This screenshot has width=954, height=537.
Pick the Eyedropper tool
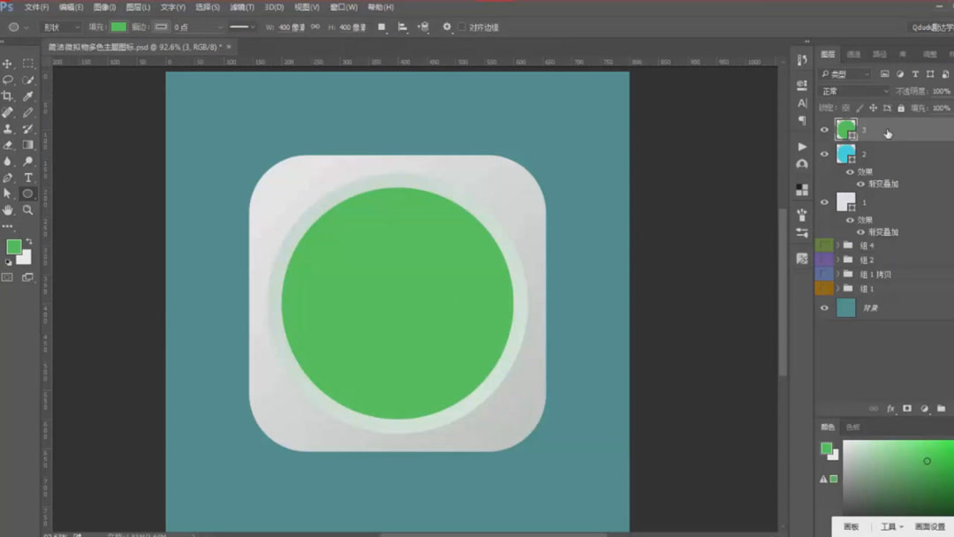click(x=28, y=95)
